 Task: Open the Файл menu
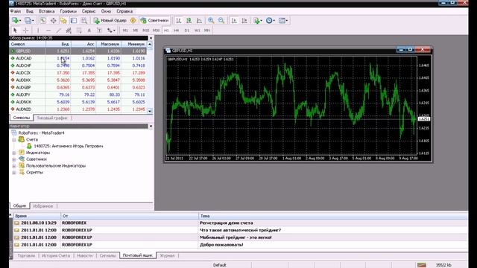click(x=16, y=11)
